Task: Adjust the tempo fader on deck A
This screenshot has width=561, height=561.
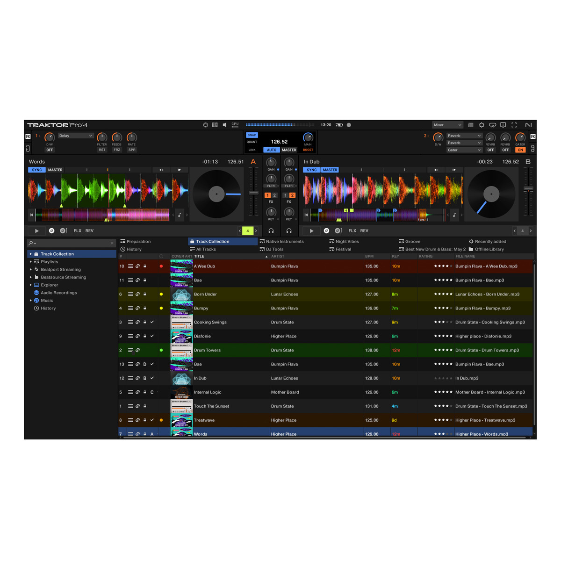Action: point(253,193)
